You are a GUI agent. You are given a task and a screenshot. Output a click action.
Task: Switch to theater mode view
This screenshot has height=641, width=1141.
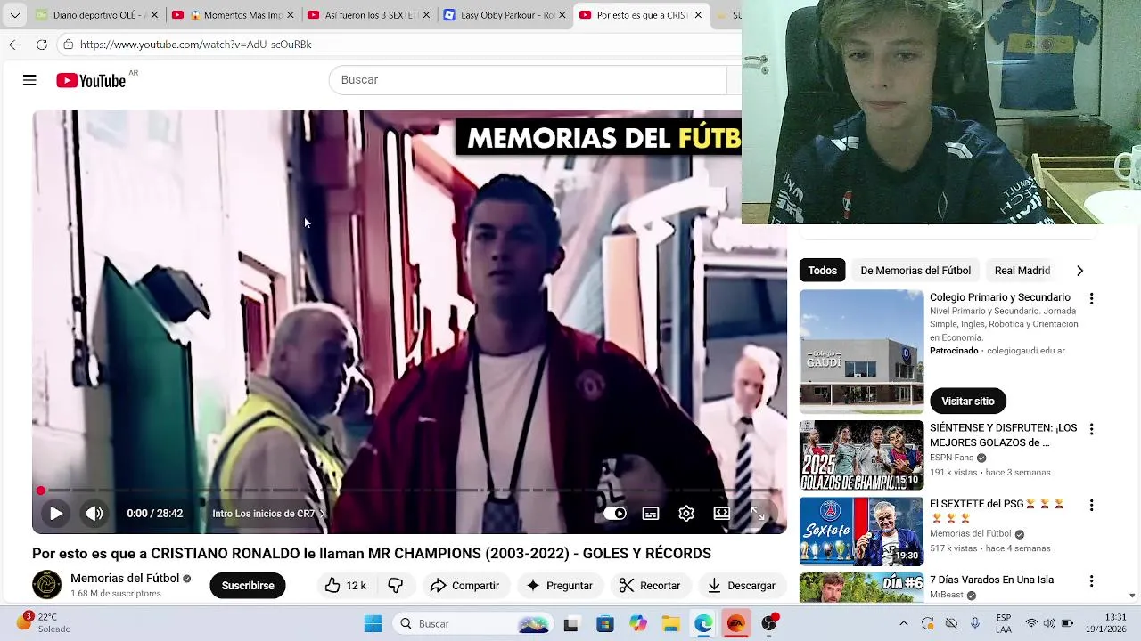click(x=722, y=514)
